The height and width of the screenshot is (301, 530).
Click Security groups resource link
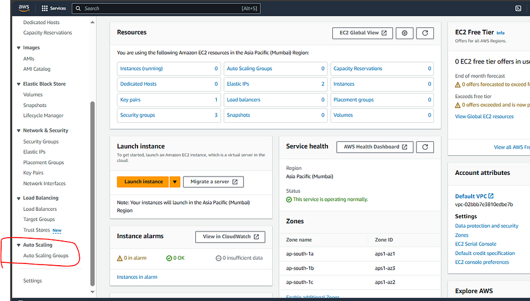[138, 115]
